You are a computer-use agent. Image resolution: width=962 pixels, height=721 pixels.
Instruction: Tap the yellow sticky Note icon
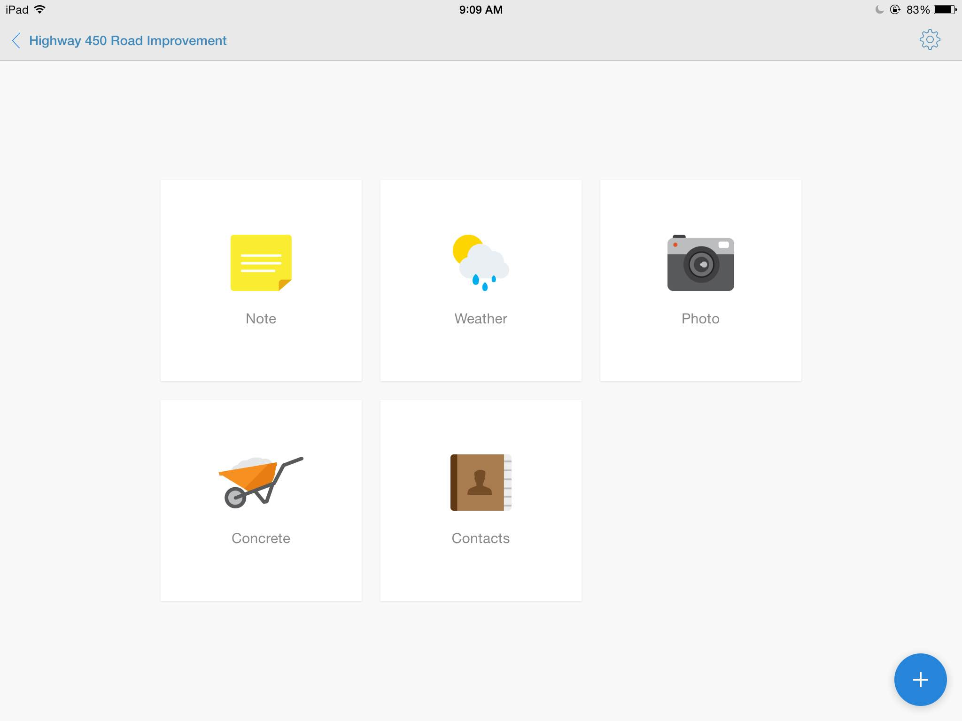pos(261,263)
